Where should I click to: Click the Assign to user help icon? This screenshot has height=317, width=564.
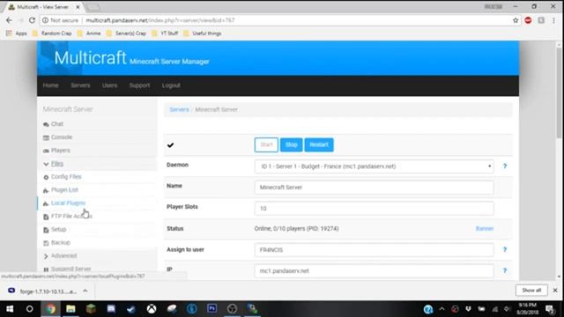coord(505,249)
